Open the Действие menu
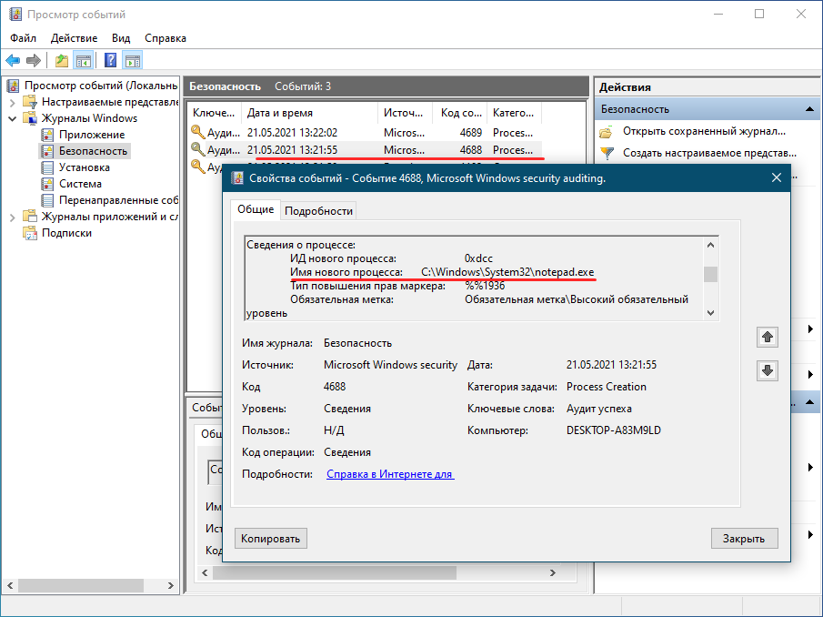This screenshot has width=823, height=617. (x=74, y=38)
